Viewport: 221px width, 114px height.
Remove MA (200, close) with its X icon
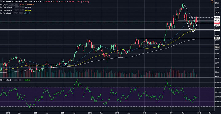(23, 7)
